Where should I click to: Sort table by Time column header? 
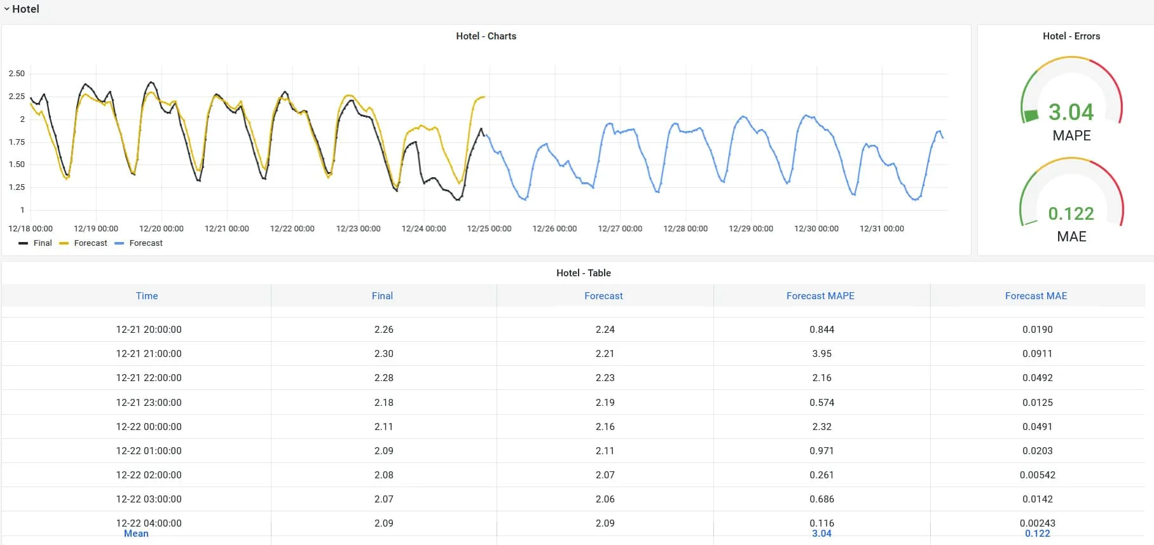click(147, 296)
